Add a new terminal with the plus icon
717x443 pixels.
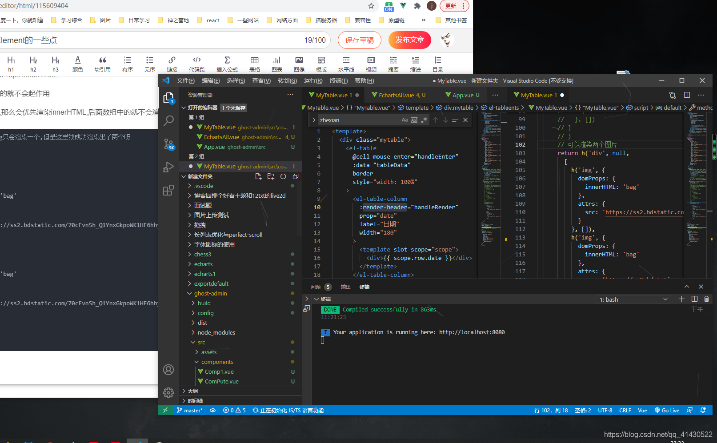681,299
